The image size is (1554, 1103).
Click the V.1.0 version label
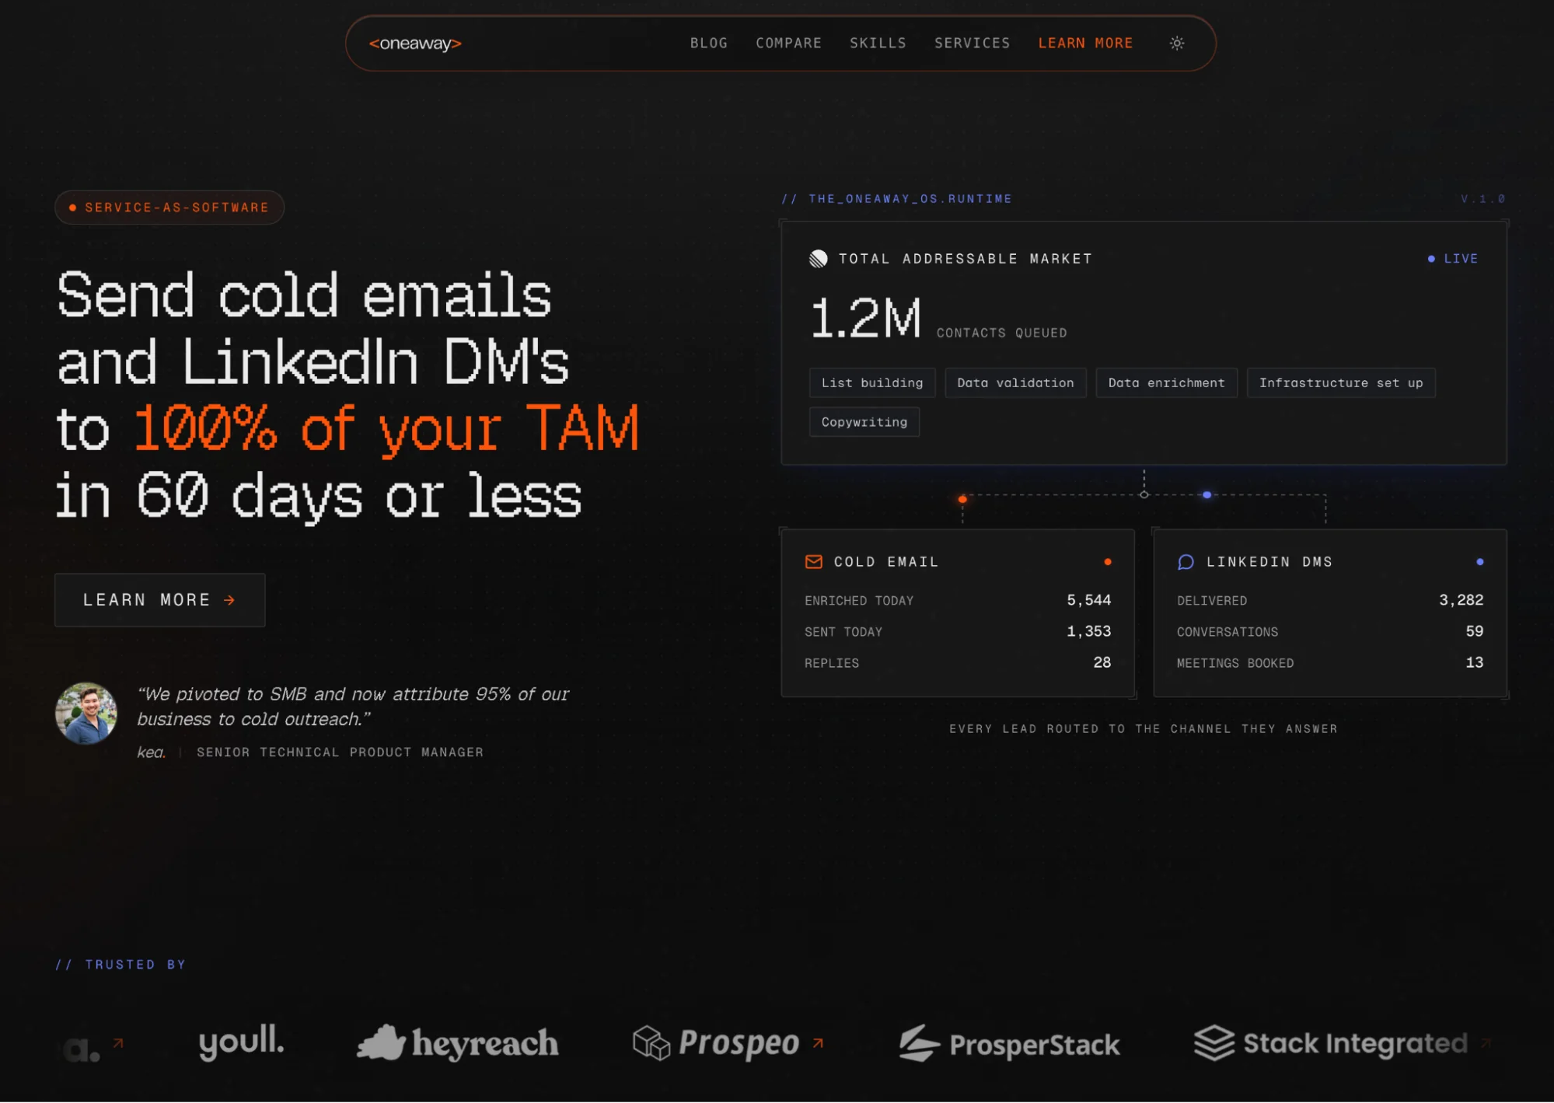(x=1483, y=199)
